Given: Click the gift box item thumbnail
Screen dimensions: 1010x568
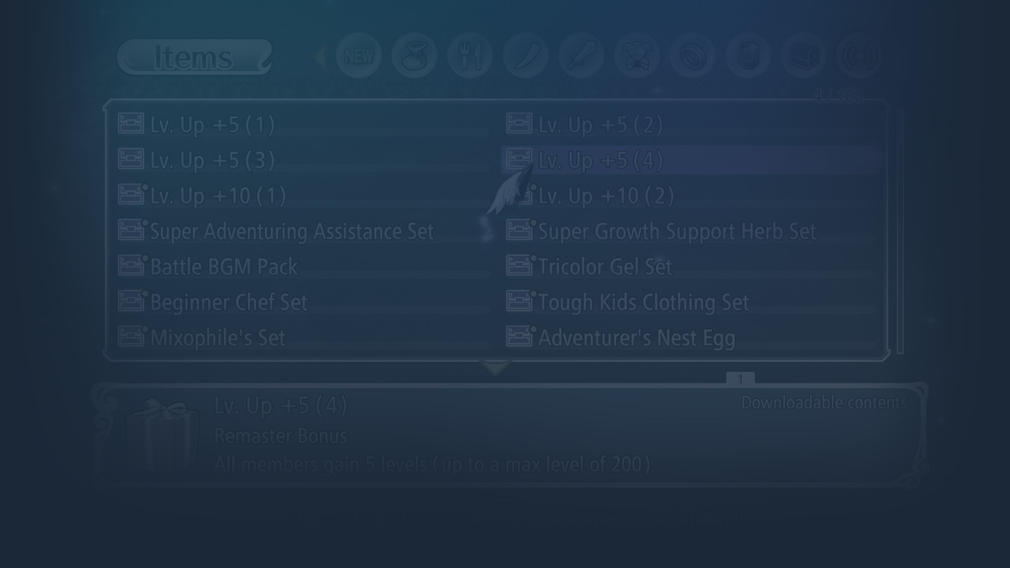Looking at the screenshot, I should (162, 434).
